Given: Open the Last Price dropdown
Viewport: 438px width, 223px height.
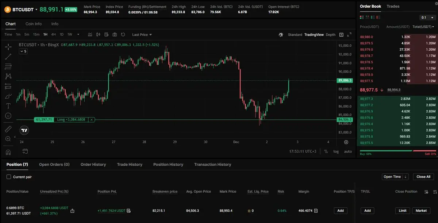Looking at the screenshot, I should [x=142, y=35].
